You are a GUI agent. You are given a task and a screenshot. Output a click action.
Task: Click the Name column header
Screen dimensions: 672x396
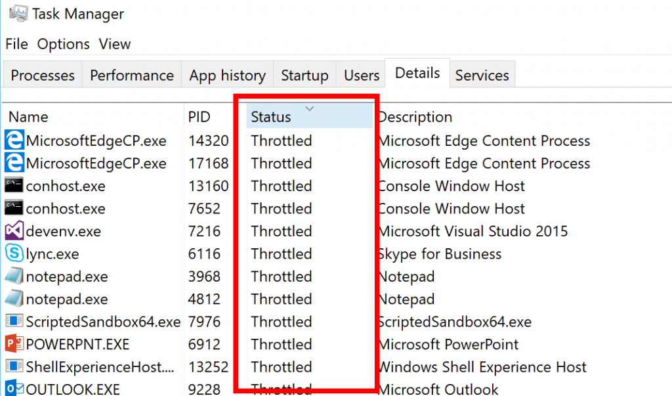tap(28, 116)
